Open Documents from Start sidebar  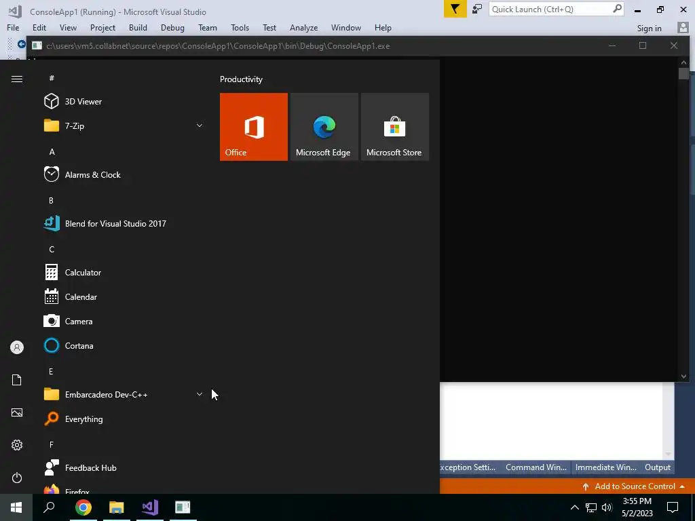coord(17,380)
